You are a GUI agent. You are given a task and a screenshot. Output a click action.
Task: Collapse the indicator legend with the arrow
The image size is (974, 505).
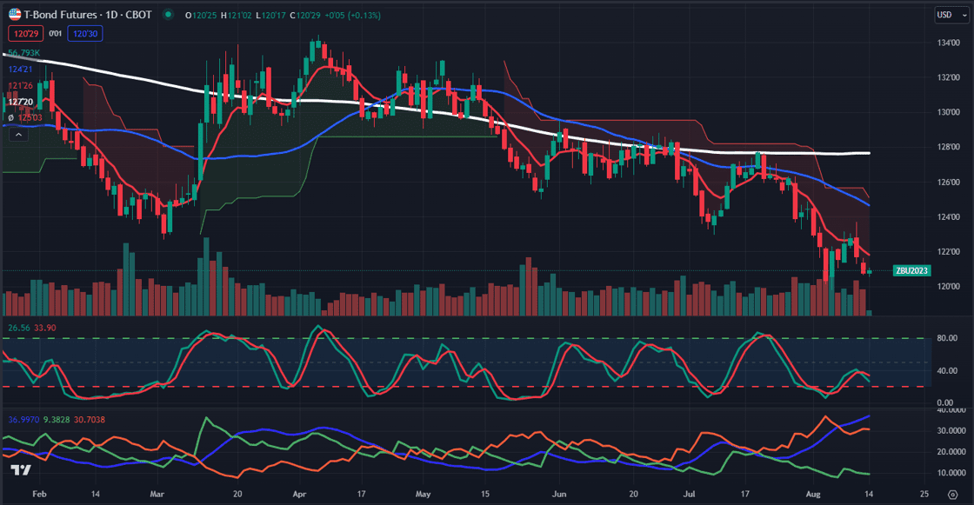[x=18, y=134]
